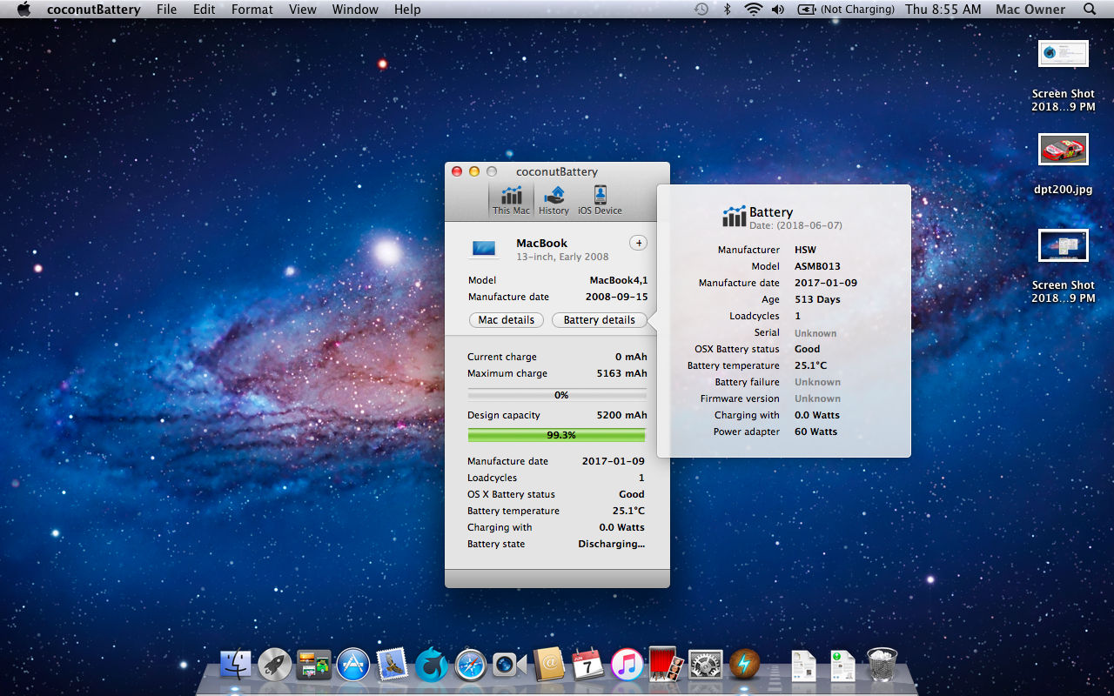Screen dimensions: 1114x696
Task: Open System Preferences from the Dock
Action: [705, 666]
